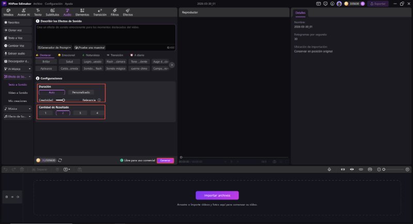The height and width of the screenshot is (224, 413).
Task: Open the Ayuda menu
Action: pos(69,4)
